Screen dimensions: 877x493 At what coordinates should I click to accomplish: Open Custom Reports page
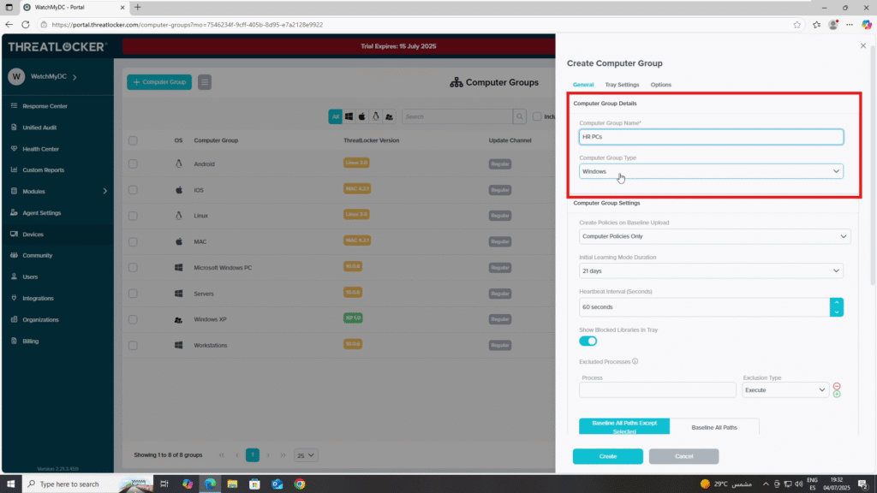43,170
